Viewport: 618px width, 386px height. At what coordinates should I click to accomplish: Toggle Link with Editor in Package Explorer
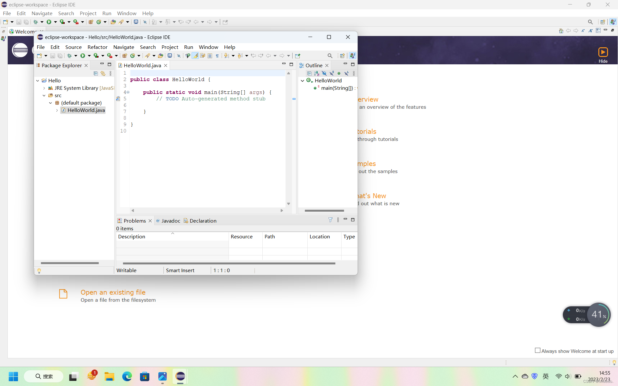pos(103,73)
